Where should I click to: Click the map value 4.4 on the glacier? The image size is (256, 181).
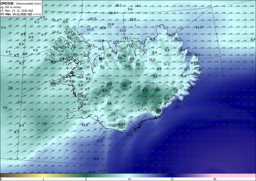click(145, 91)
